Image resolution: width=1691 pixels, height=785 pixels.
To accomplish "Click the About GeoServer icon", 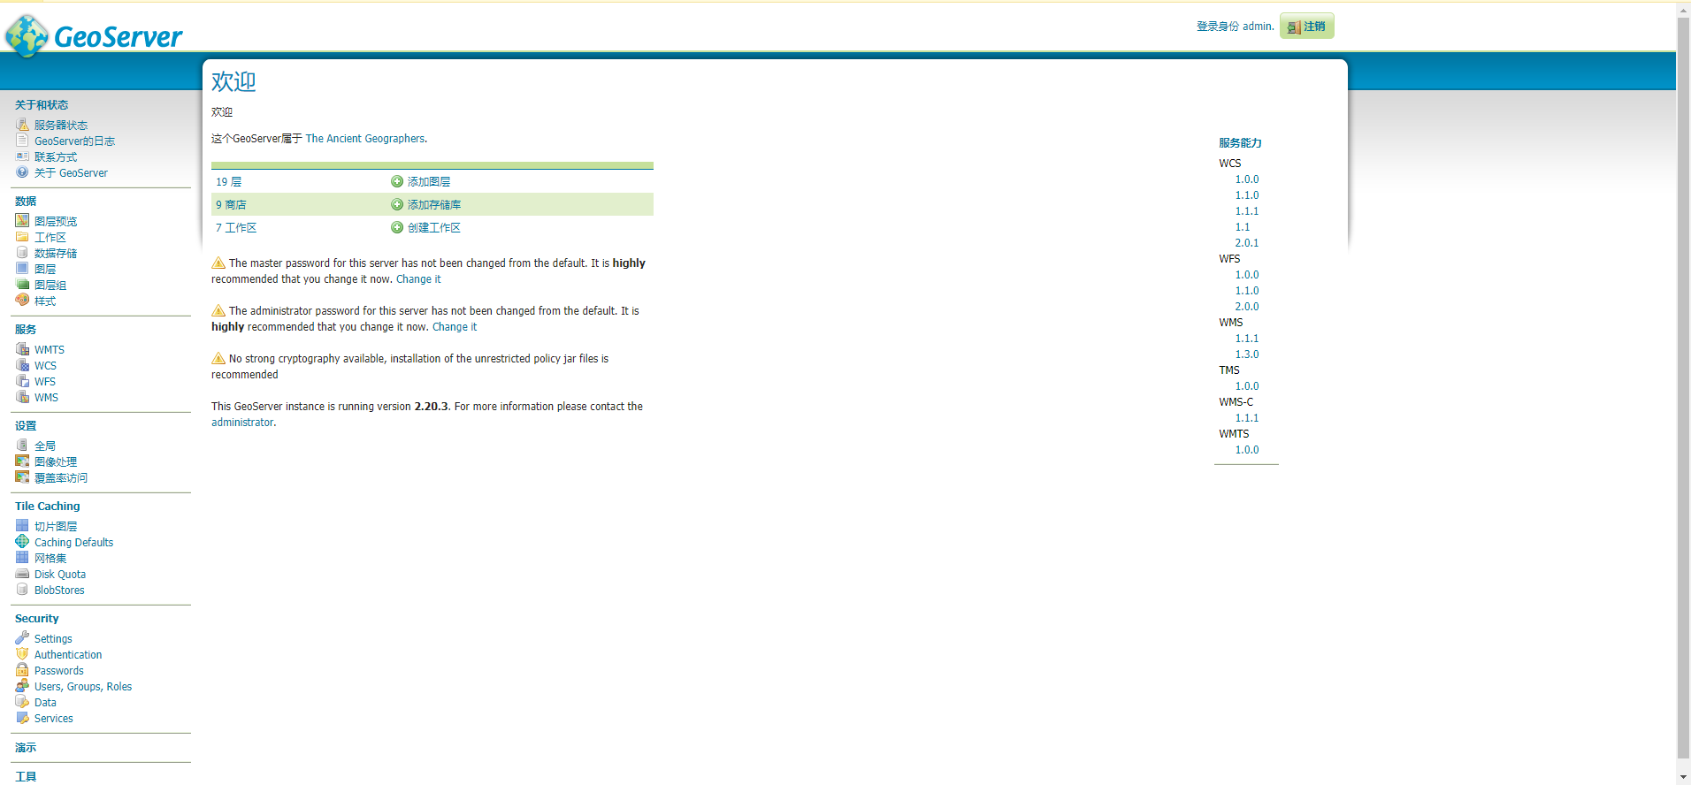I will 22,172.
